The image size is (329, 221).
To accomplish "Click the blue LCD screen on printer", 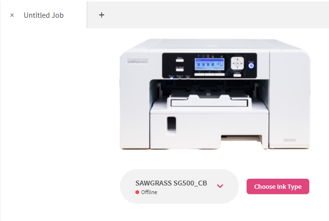I will point(210,64).
